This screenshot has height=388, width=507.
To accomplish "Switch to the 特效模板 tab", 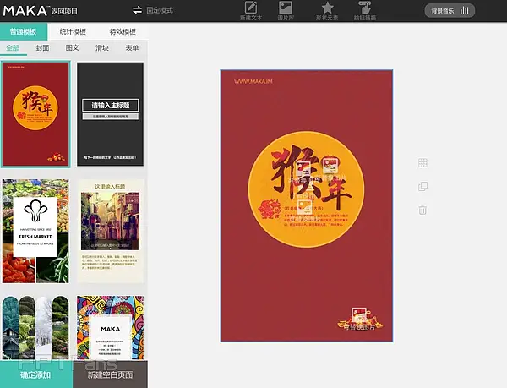I will point(123,31).
